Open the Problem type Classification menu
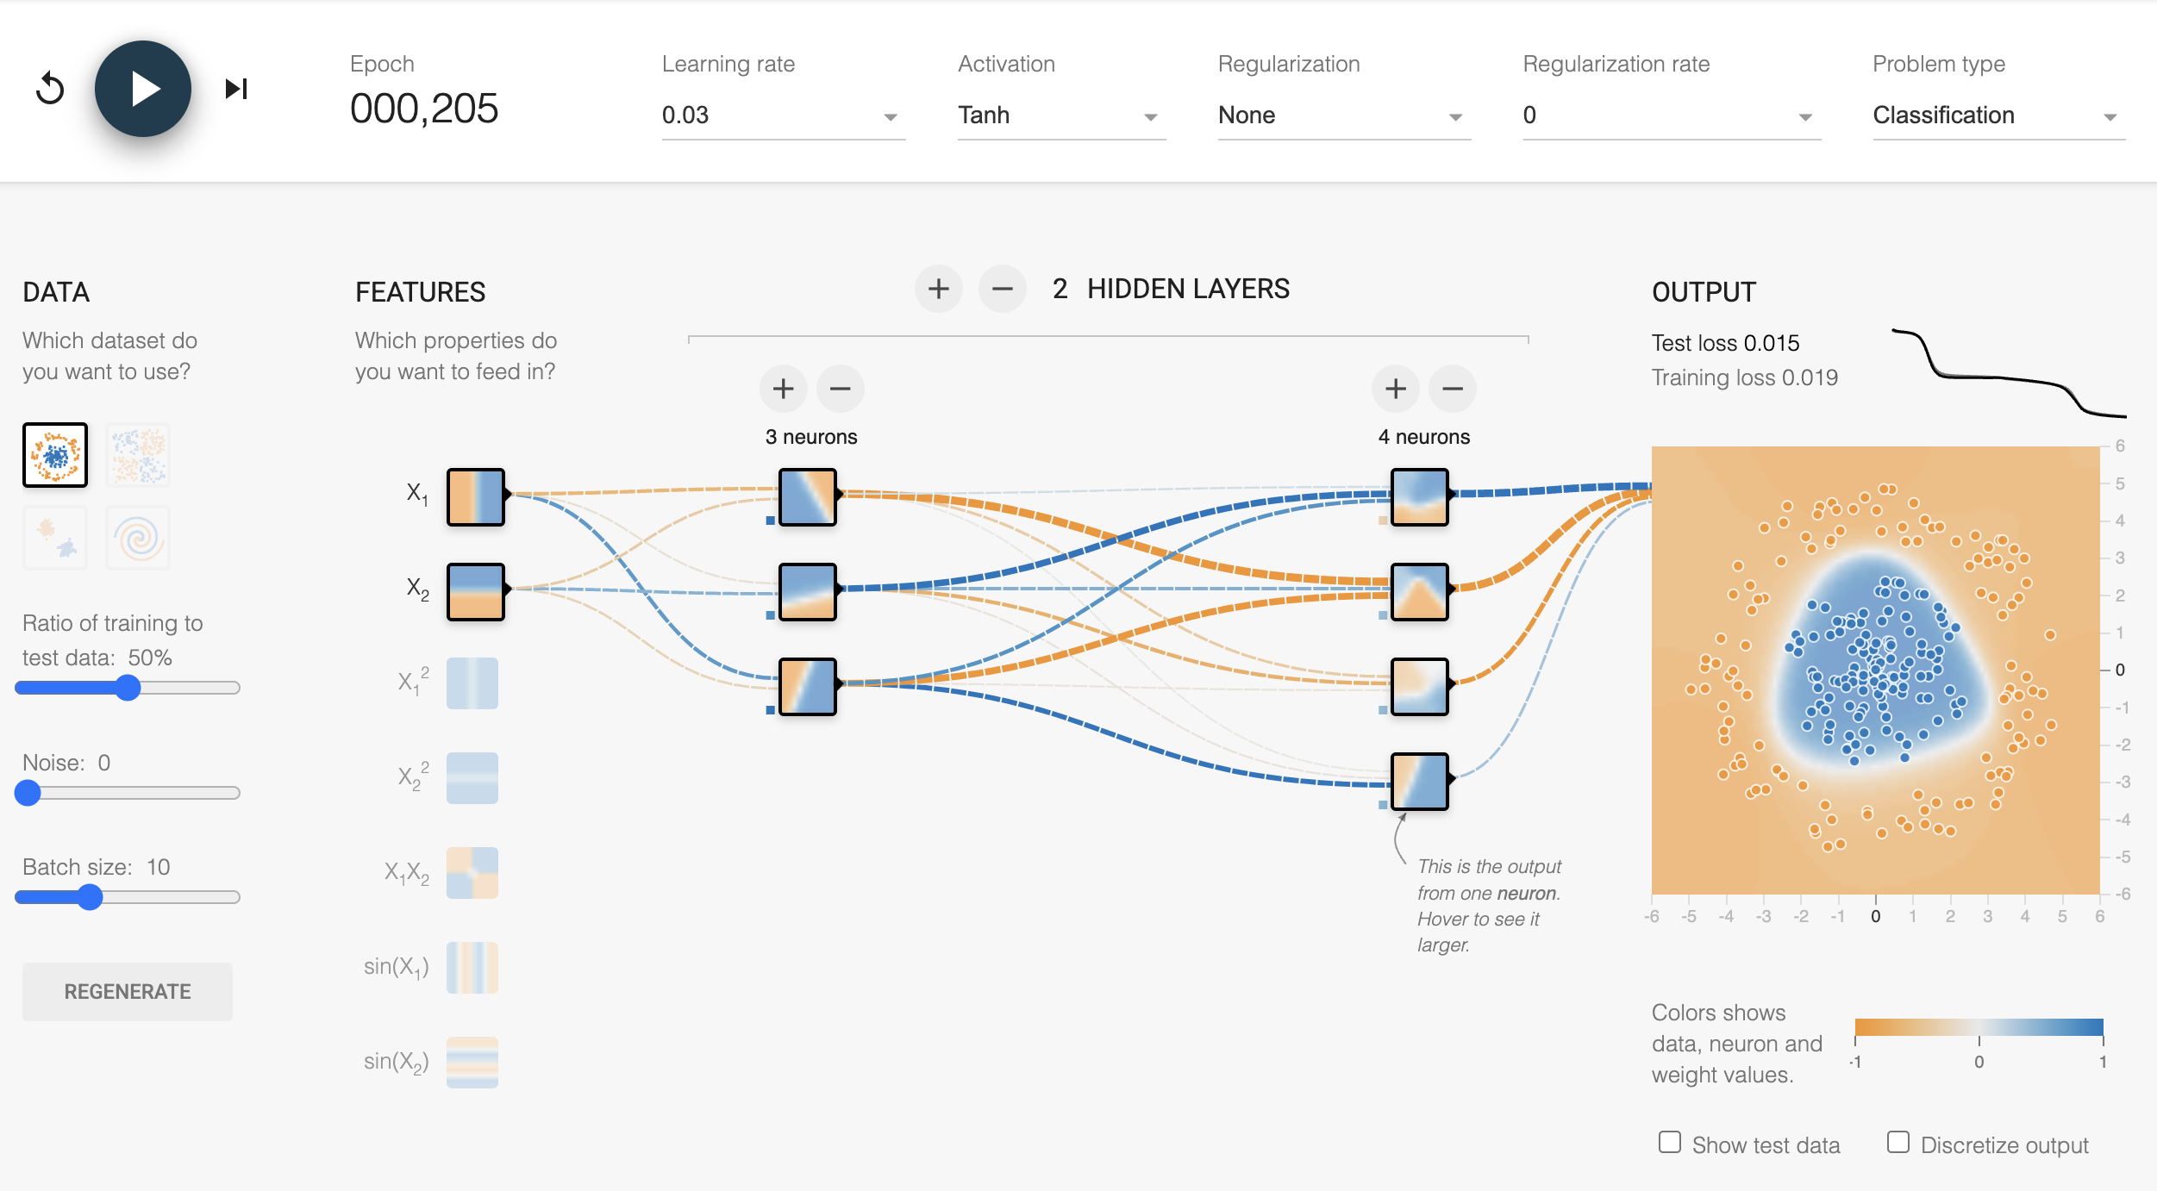This screenshot has width=2157, height=1191. 1998,115
